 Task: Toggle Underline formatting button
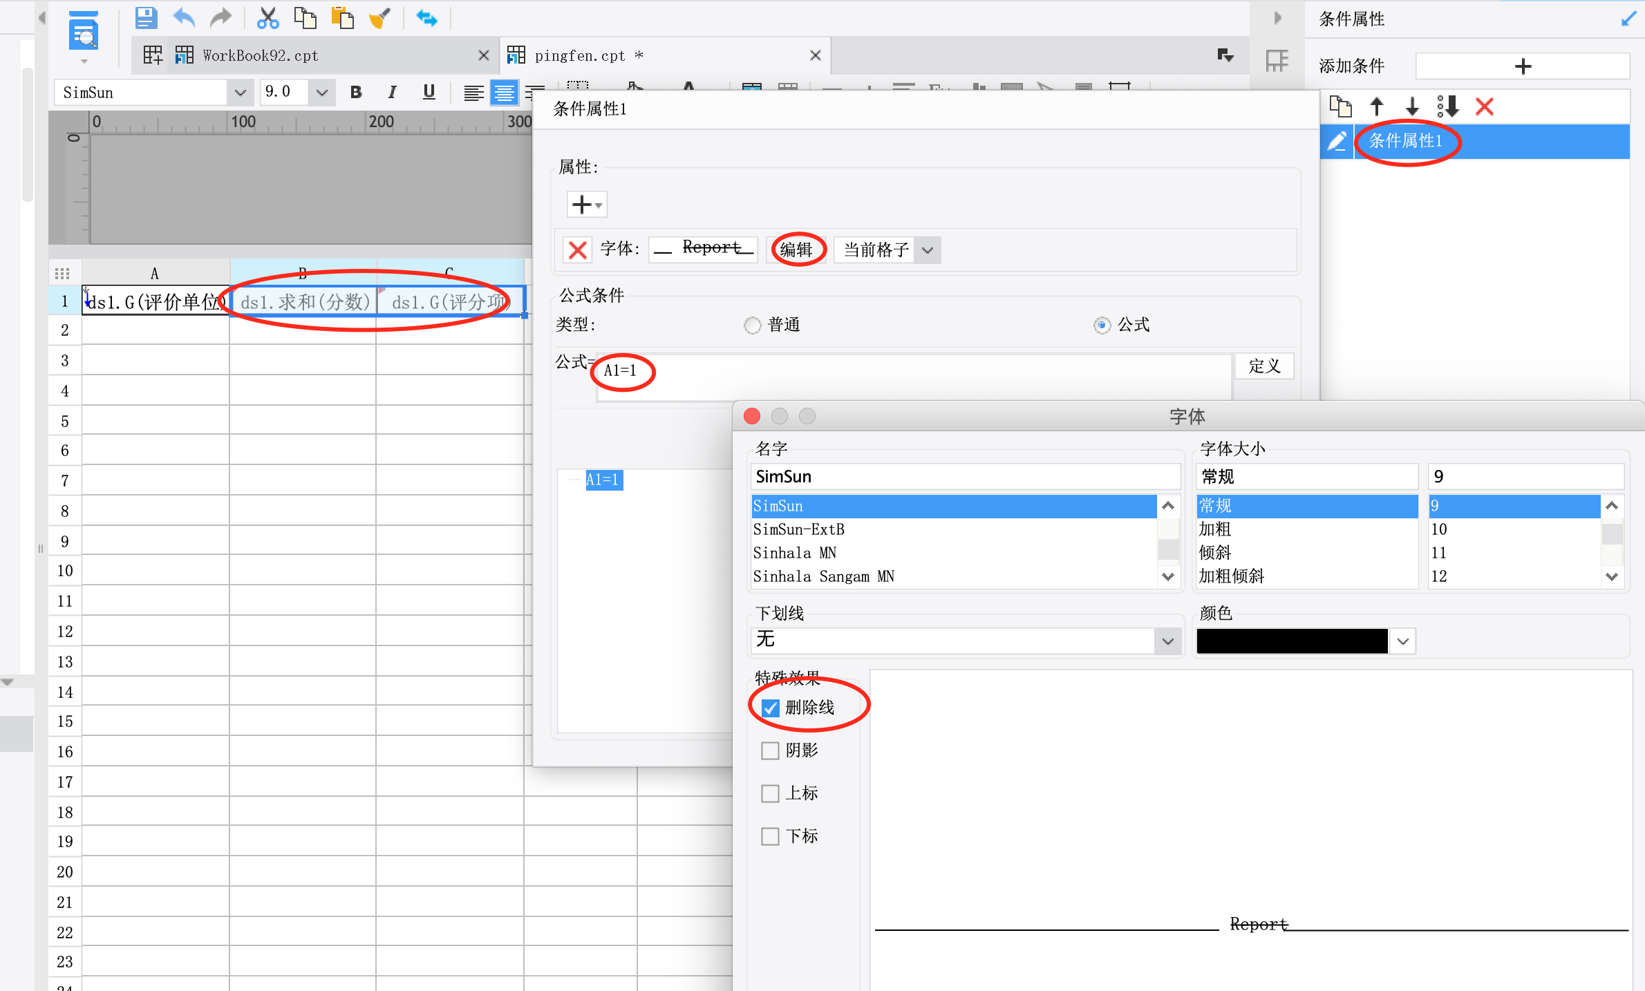(x=429, y=92)
